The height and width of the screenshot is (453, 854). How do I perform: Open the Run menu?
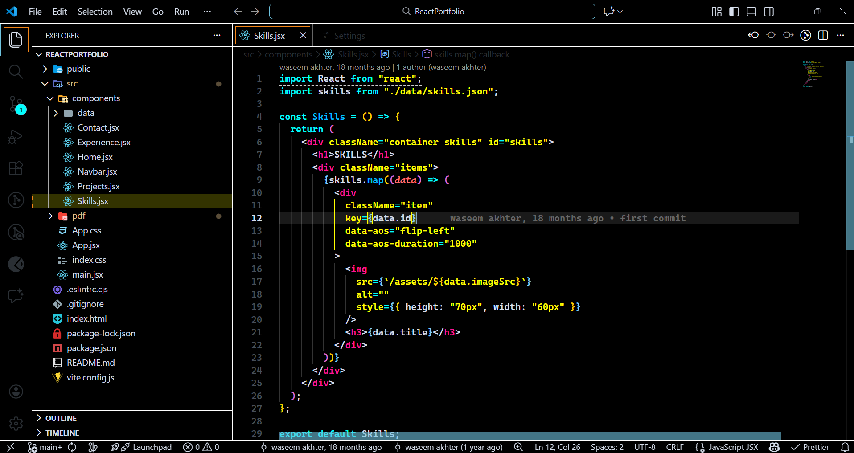pos(181,12)
